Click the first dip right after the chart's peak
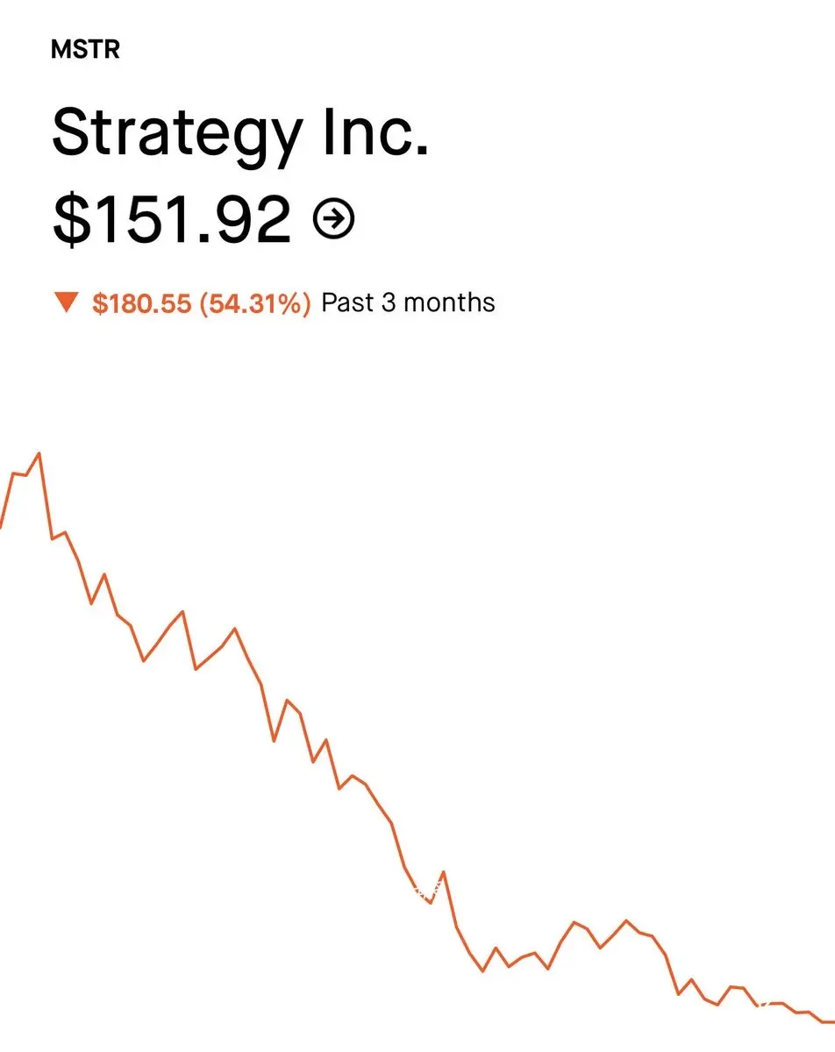The width and height of the screenshot is (835, 1052). pyautogui.click(x=53, y=537)
